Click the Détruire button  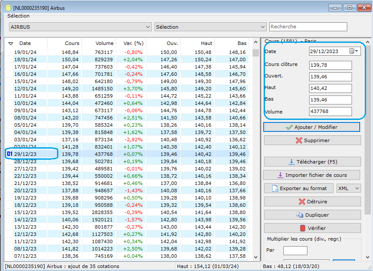click(313, 202)
